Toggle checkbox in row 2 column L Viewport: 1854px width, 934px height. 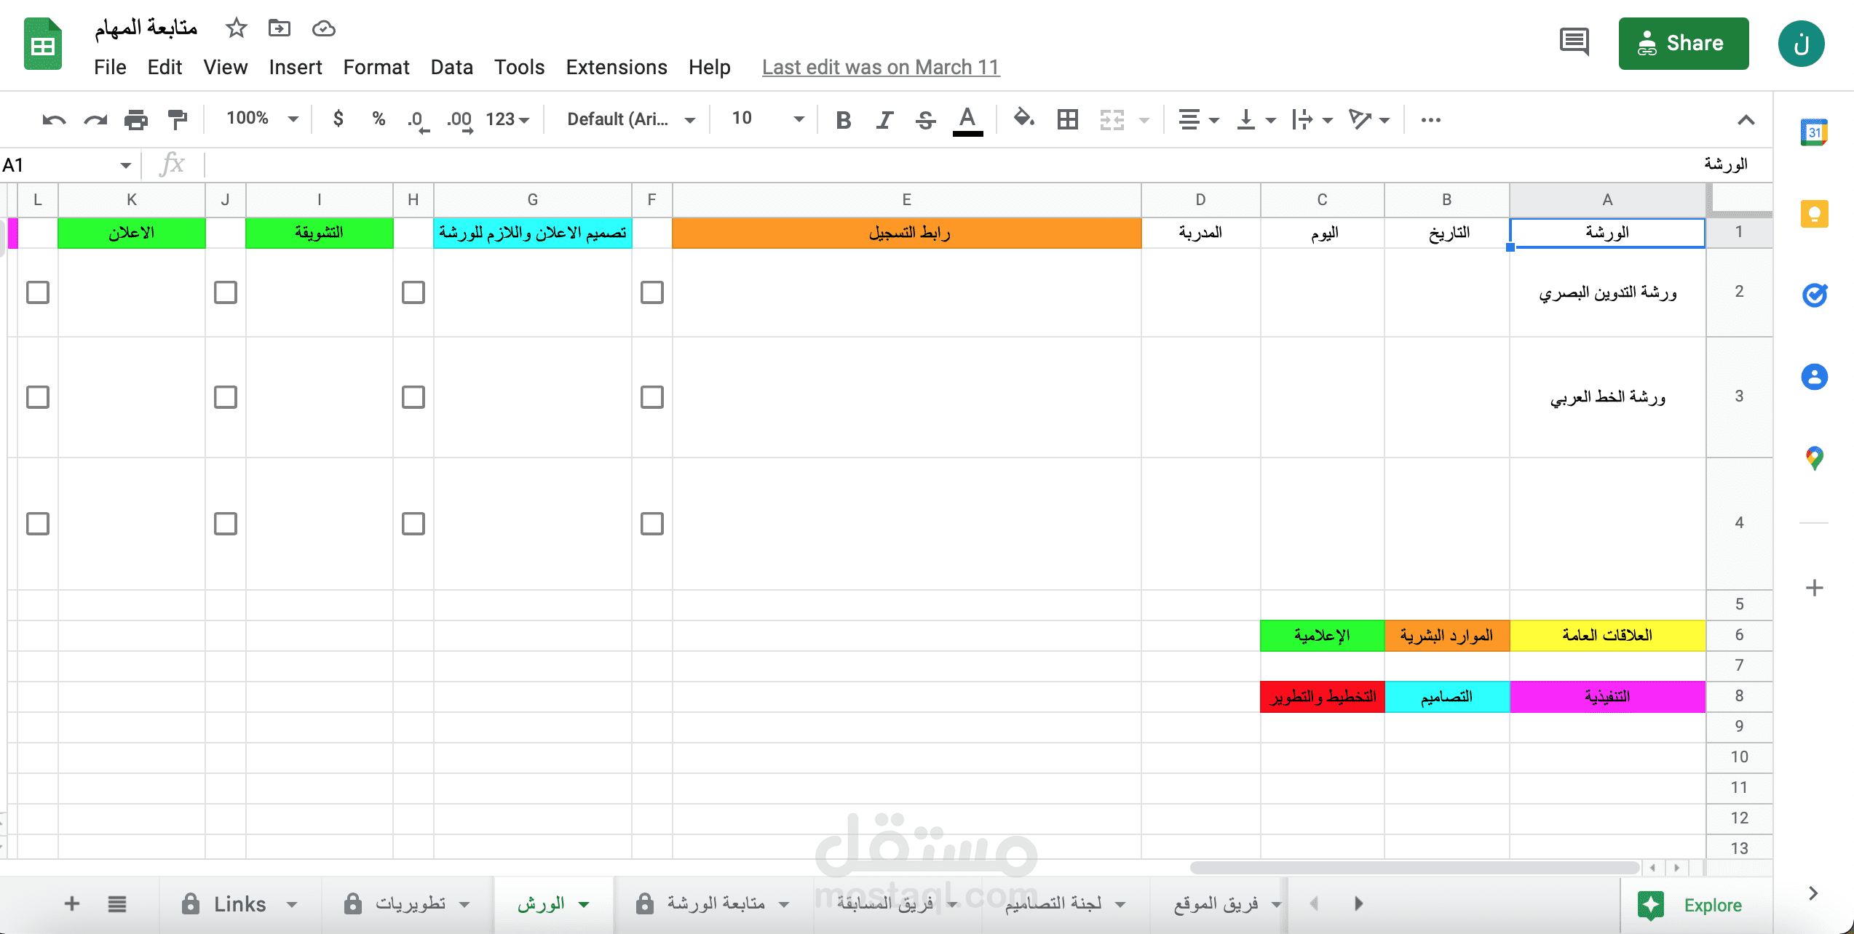coord(36,291)
